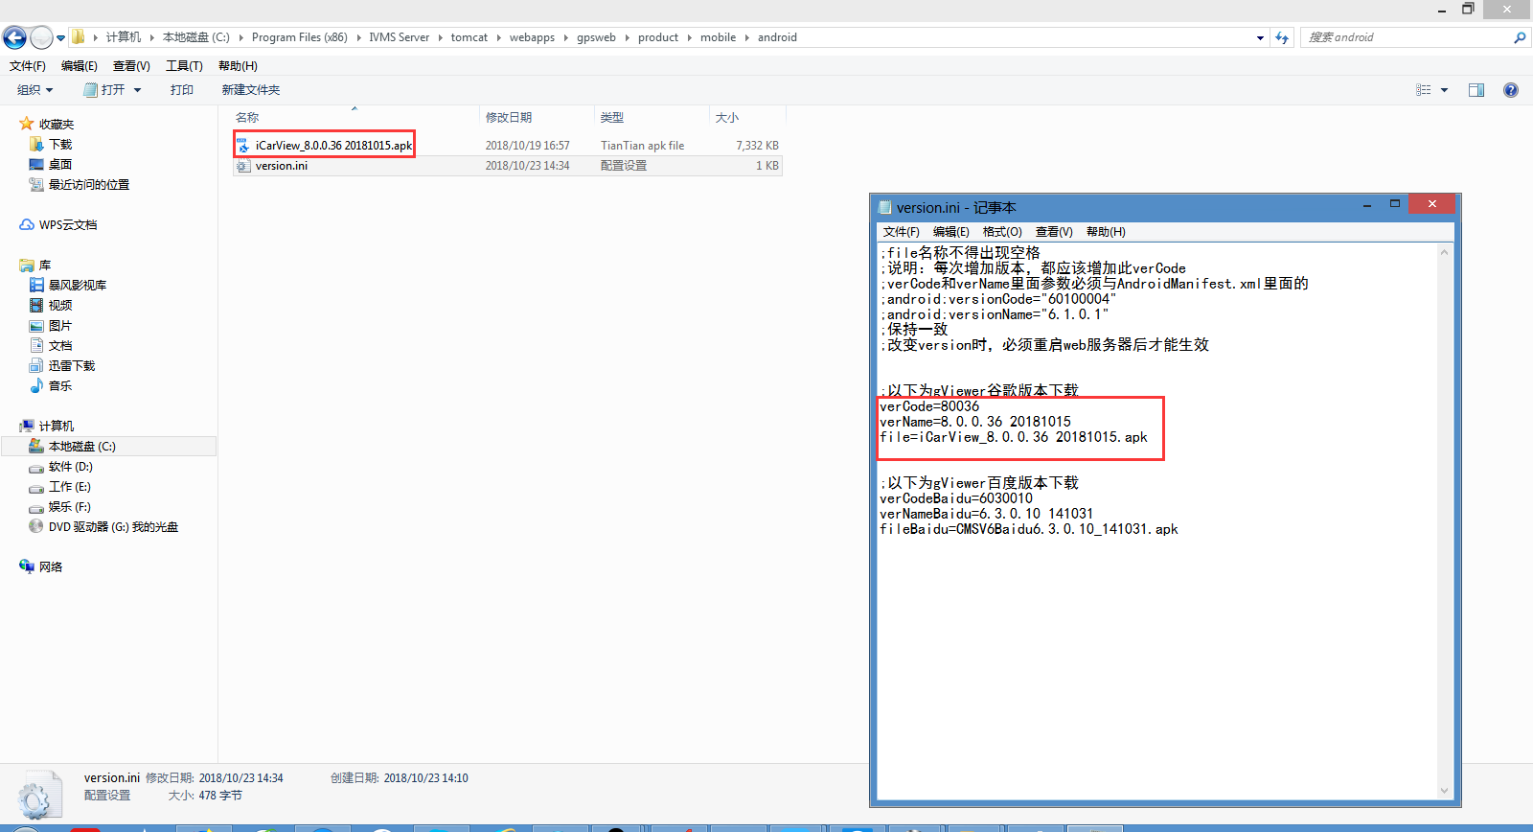The image size is (1533, 832).
Task: Click the change view icon in toolbar
Action: click(x=1424, y=90)
